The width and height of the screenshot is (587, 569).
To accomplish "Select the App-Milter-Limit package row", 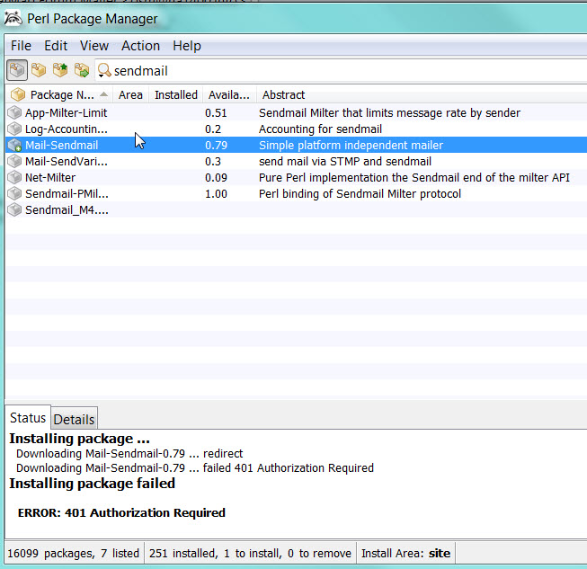I will pyautogui.click(x=296, y=112).
